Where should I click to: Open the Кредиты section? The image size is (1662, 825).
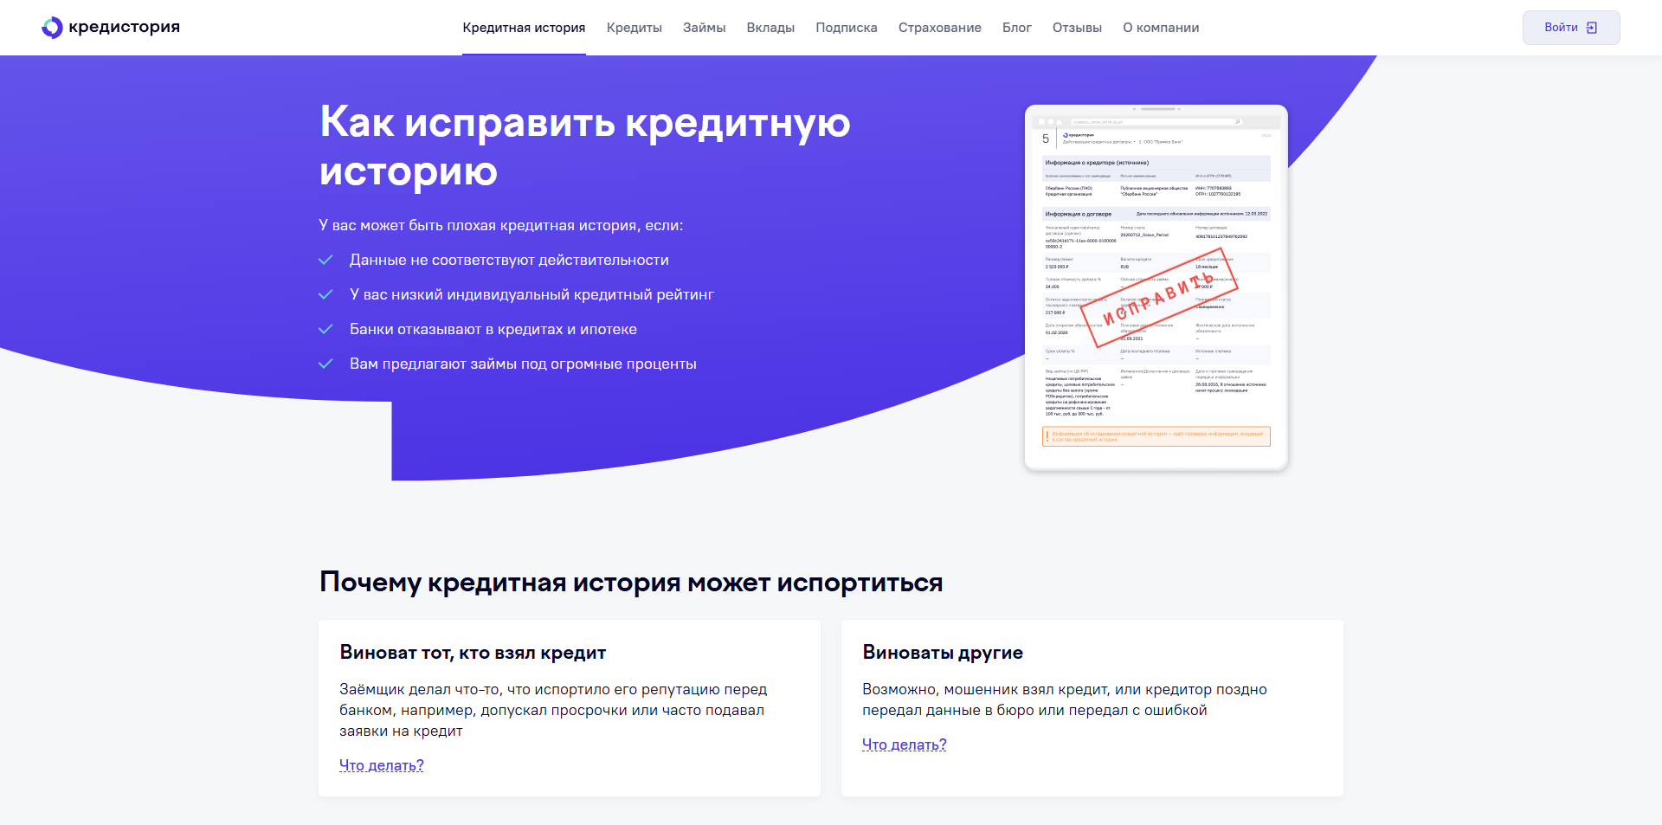pyautogui.click(x=634, y=27)
